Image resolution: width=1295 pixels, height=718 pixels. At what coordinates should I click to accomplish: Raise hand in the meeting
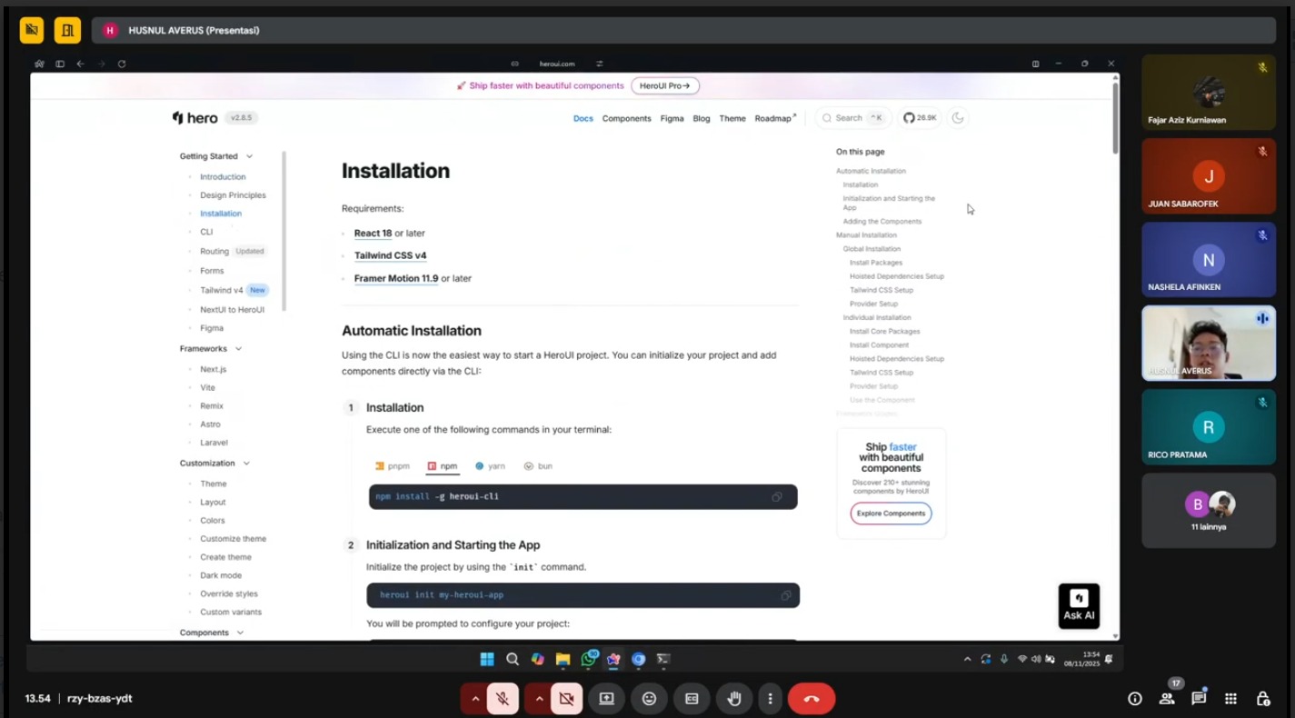point(734,698)
